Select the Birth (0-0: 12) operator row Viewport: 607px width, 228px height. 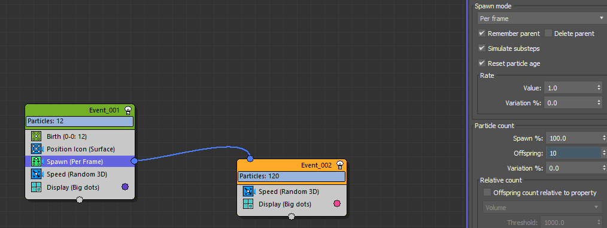tap(80, 136)
